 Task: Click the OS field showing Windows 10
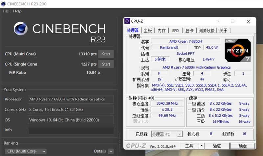click(71, 120)
